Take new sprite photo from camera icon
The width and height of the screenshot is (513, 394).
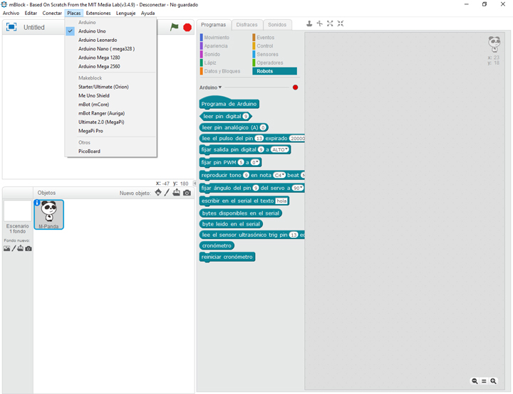pyautogui.click(x=187, y=193)
